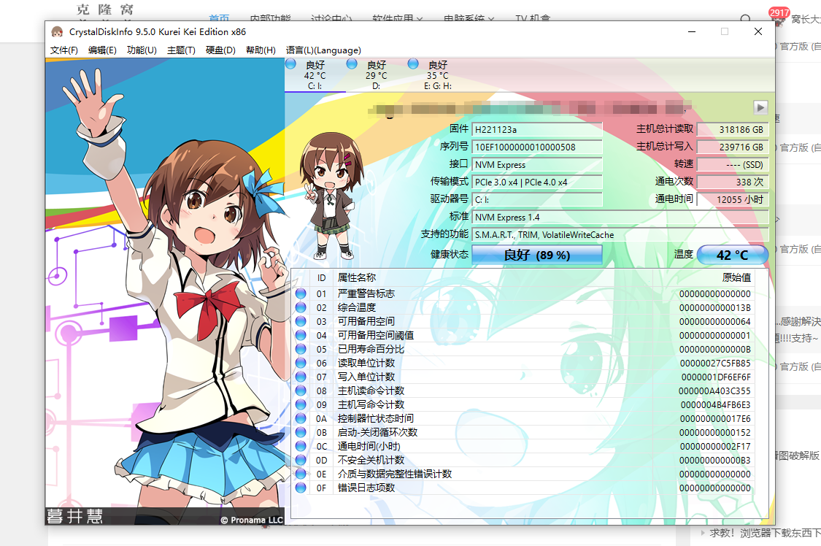Viewport: 821px width, 546px height.
Task: Click raw value 0000000000013B
Action: pyautogui.click(x=714, y=308)
